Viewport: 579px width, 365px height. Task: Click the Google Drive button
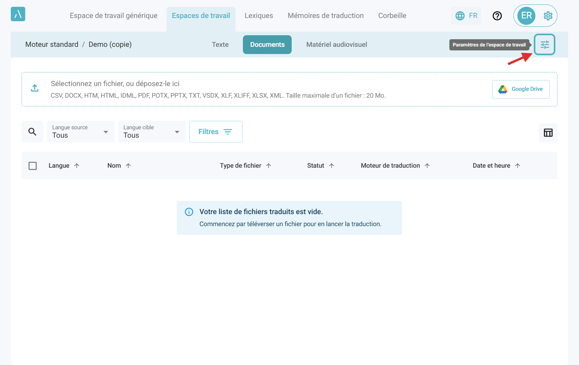(x=521, y=89)
